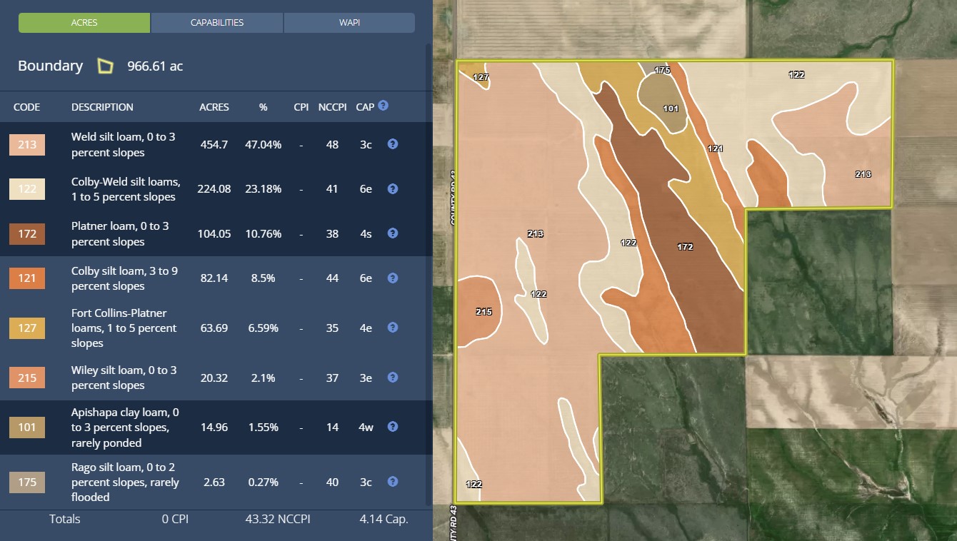Click the ACRES column header in table

[x=214, y=107]
